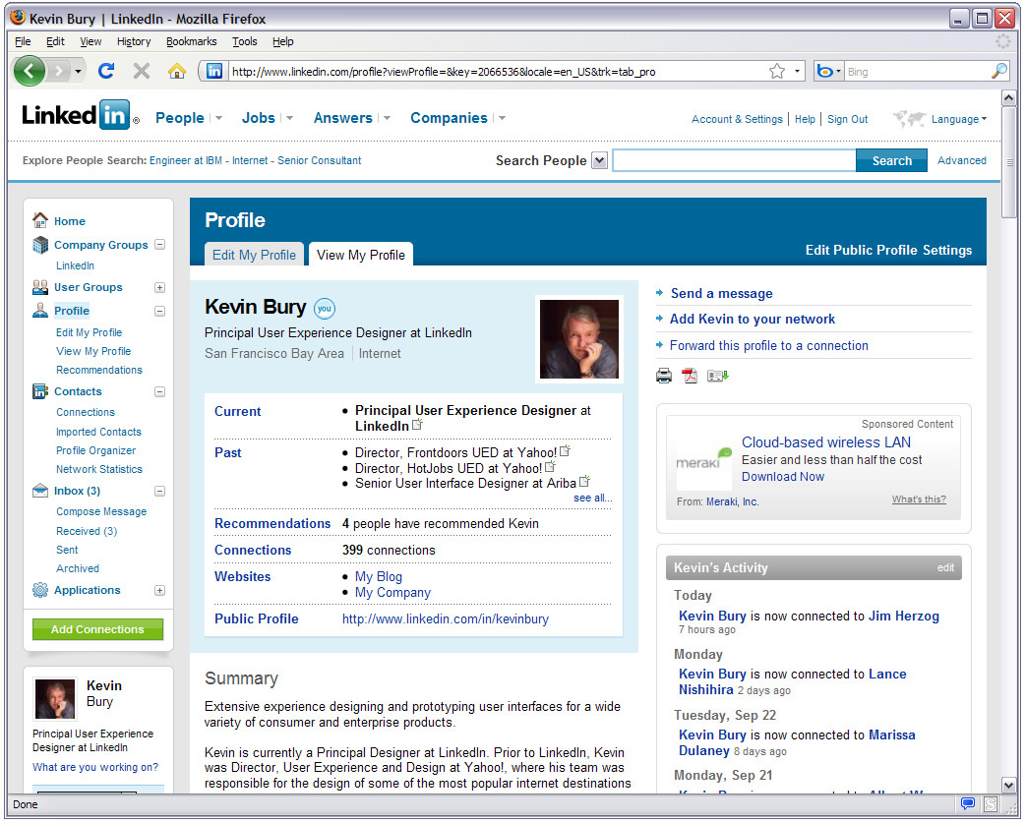
Task: Open Account & Settings
Action: 737,119
